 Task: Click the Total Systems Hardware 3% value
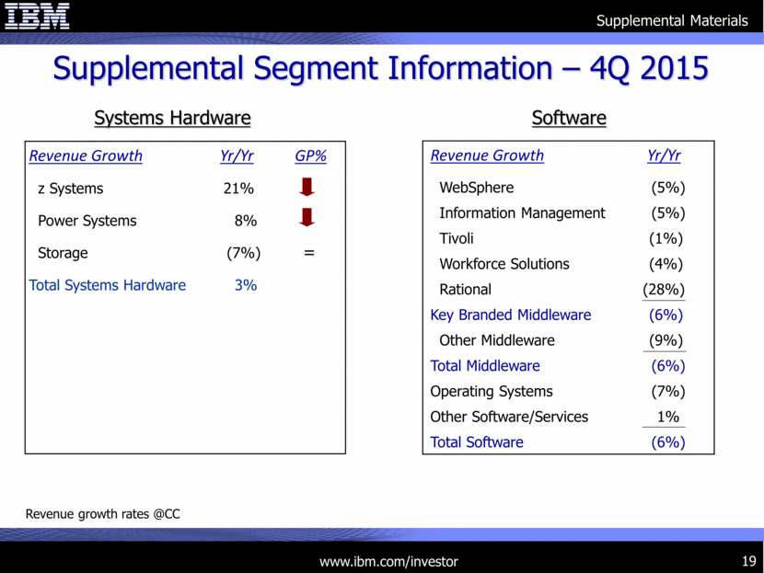pyautogui.click(x=246, y=285)
